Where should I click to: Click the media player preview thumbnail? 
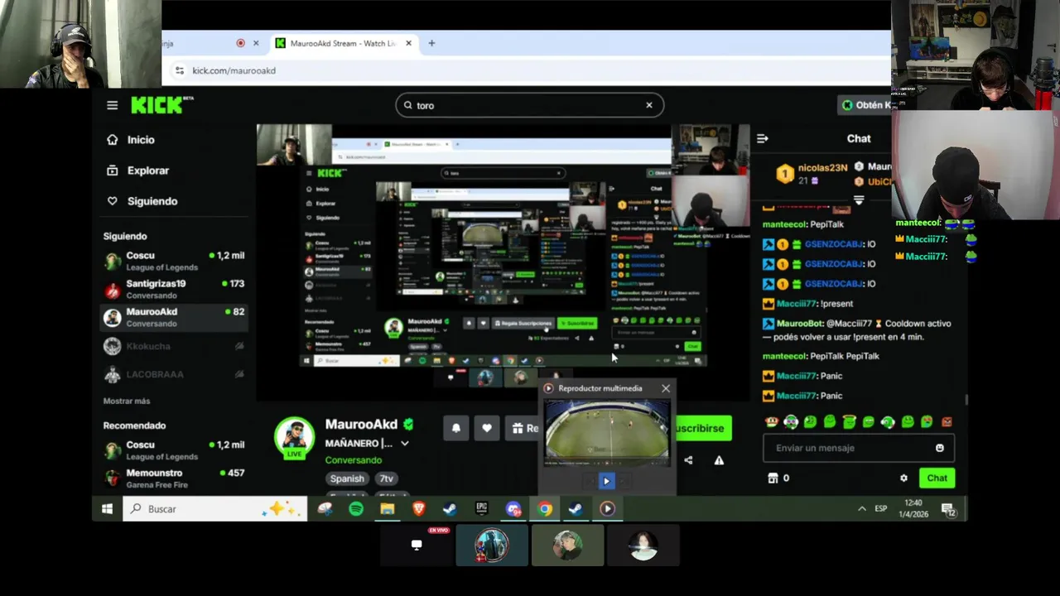click(x=606, y=433)
